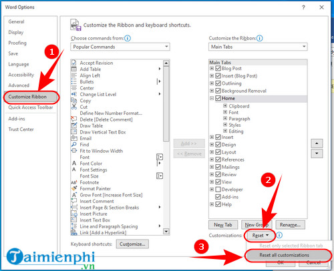Toggle the Background Removal checkbox

pyautogui.click(x=218, y=91)
